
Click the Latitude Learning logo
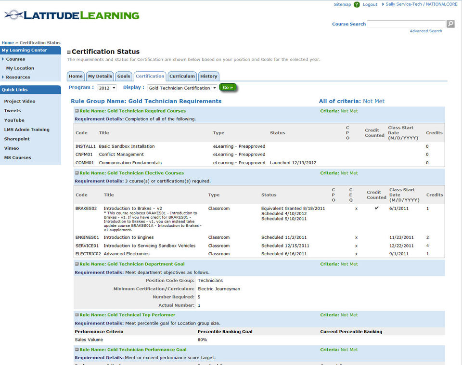(x=72, y=15)
